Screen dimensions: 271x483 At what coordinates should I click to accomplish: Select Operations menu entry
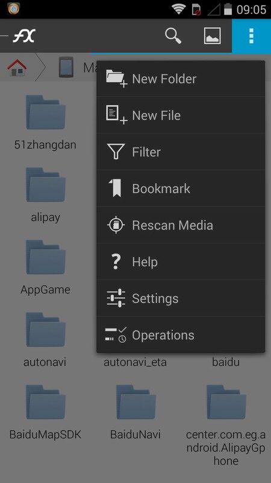(181, 335)
